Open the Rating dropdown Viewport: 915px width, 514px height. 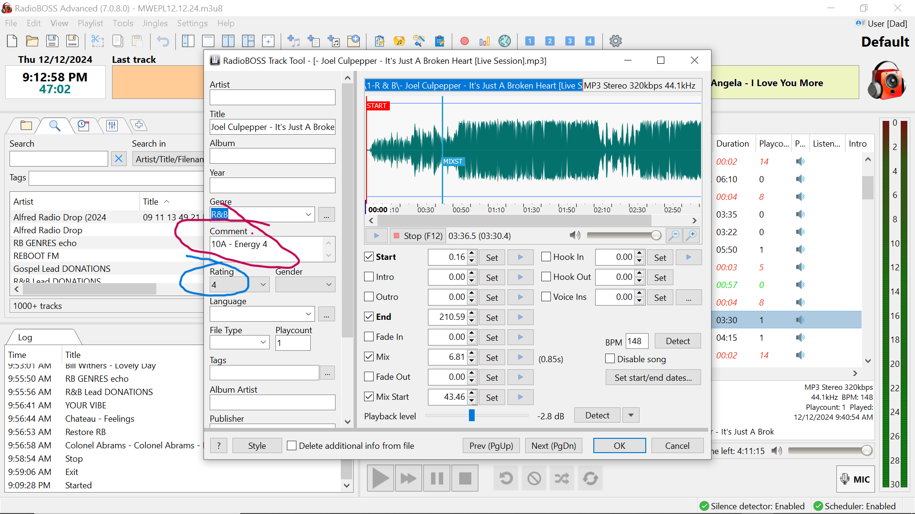point(263,285)
